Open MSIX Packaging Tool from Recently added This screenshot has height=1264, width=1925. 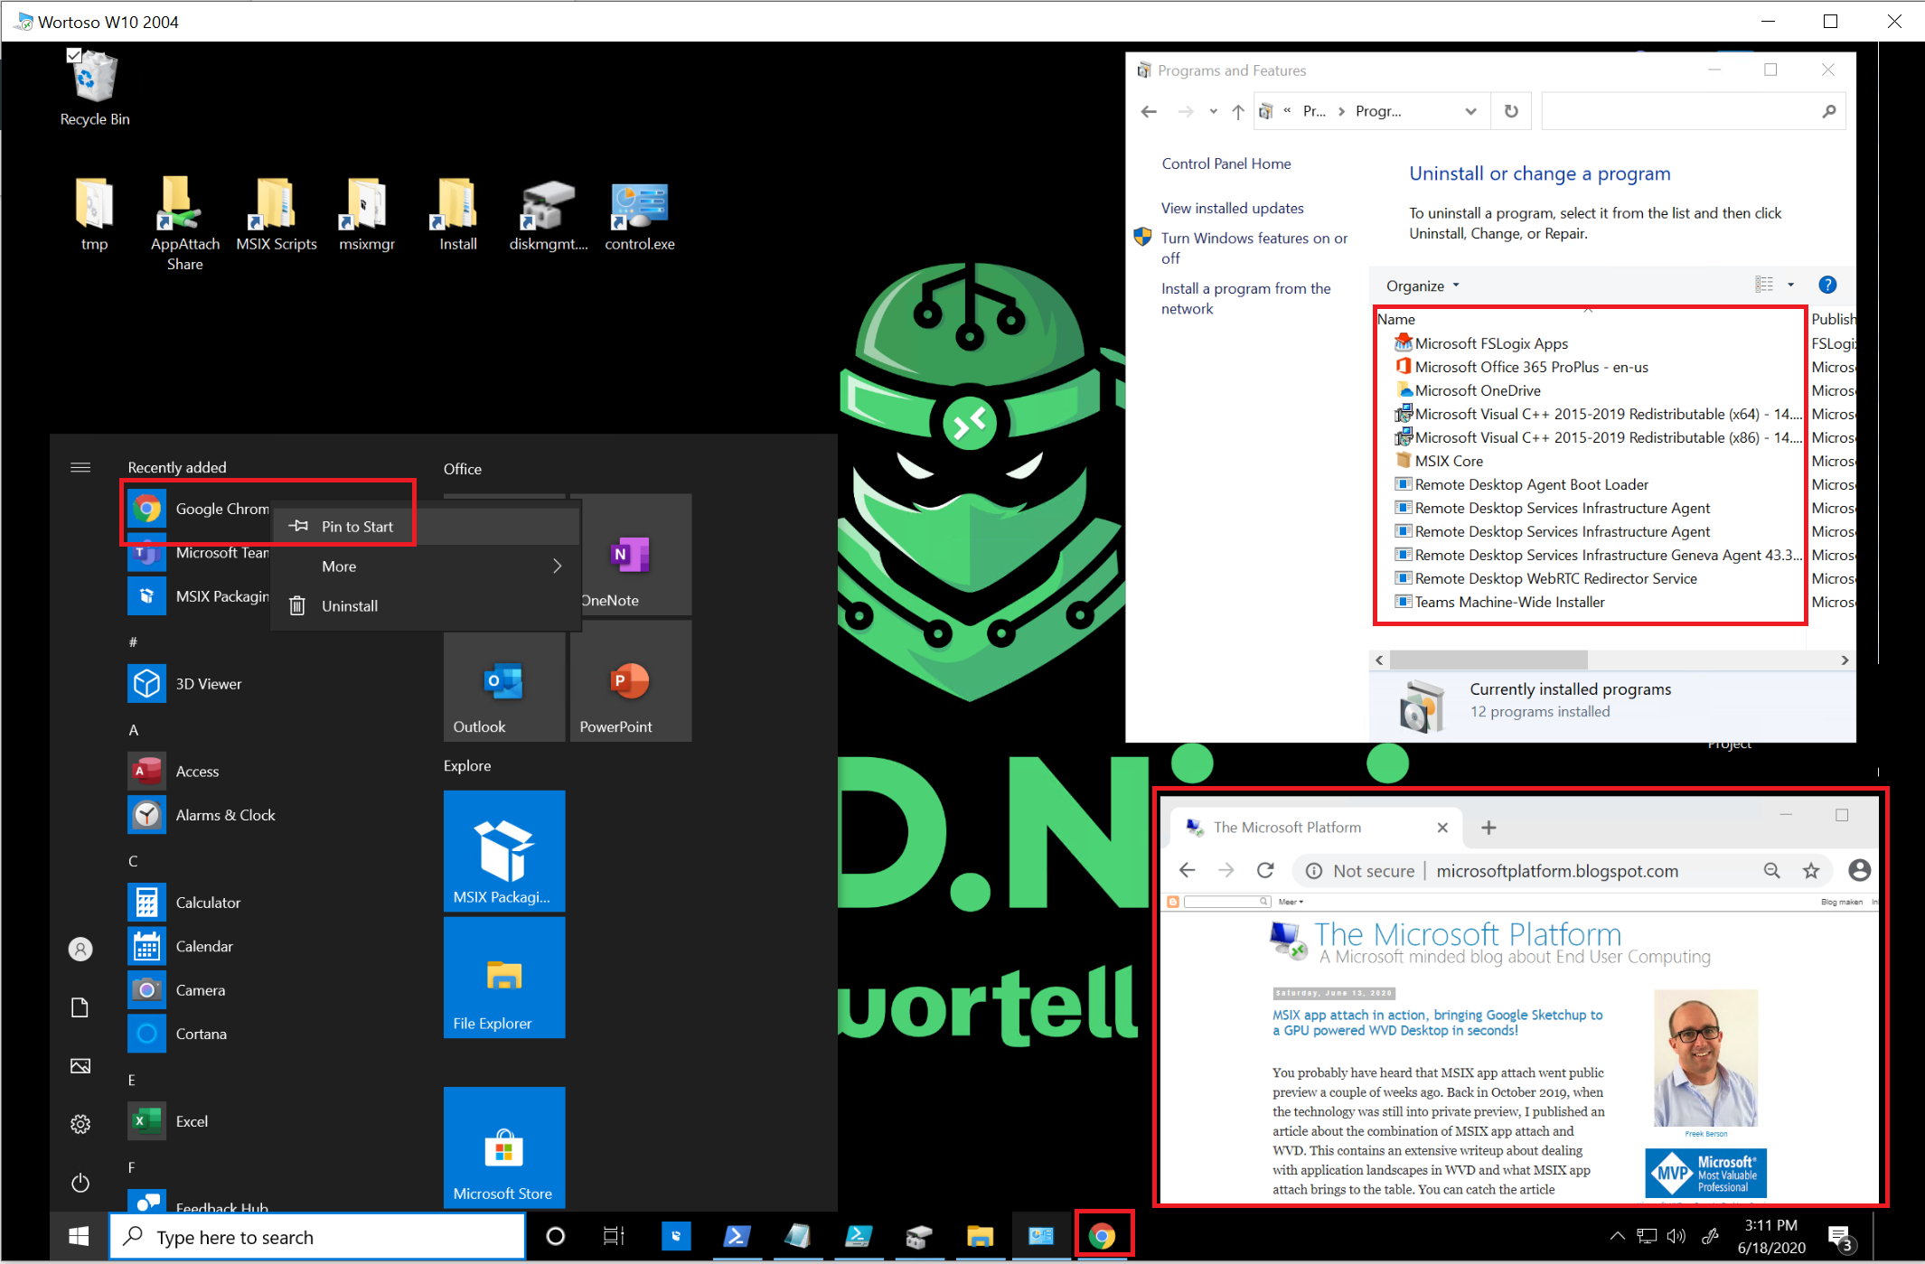198,596
